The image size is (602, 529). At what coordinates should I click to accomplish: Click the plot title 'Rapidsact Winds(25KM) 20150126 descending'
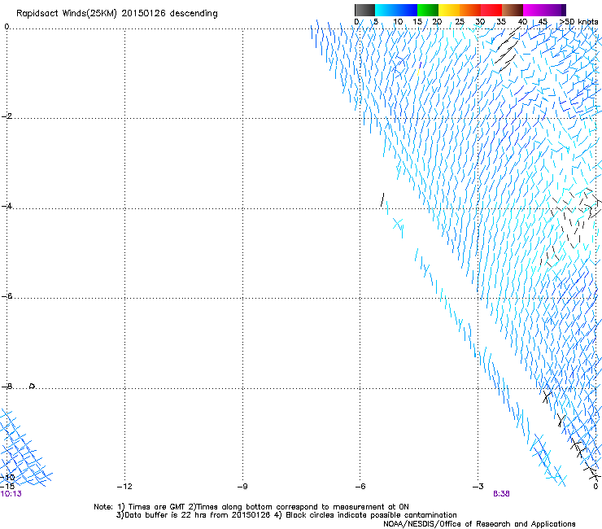tap(116, 14)
